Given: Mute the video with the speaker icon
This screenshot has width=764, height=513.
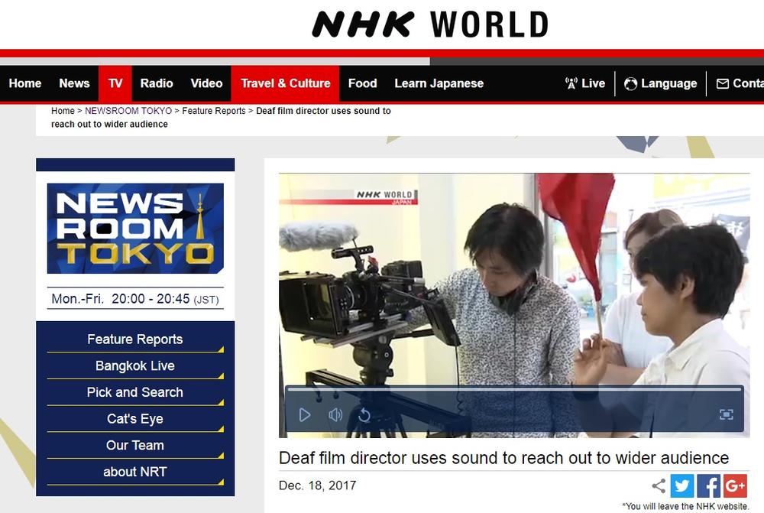Looking at the screenshot, I should (x=335, y=415).
